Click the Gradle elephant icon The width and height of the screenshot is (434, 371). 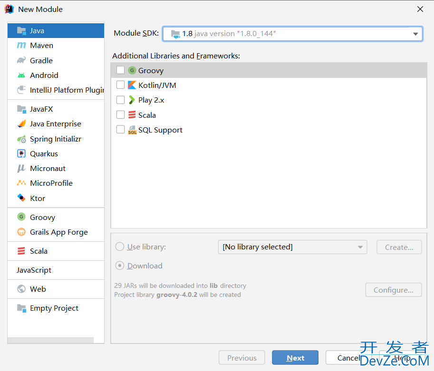(x=21, y=60)
